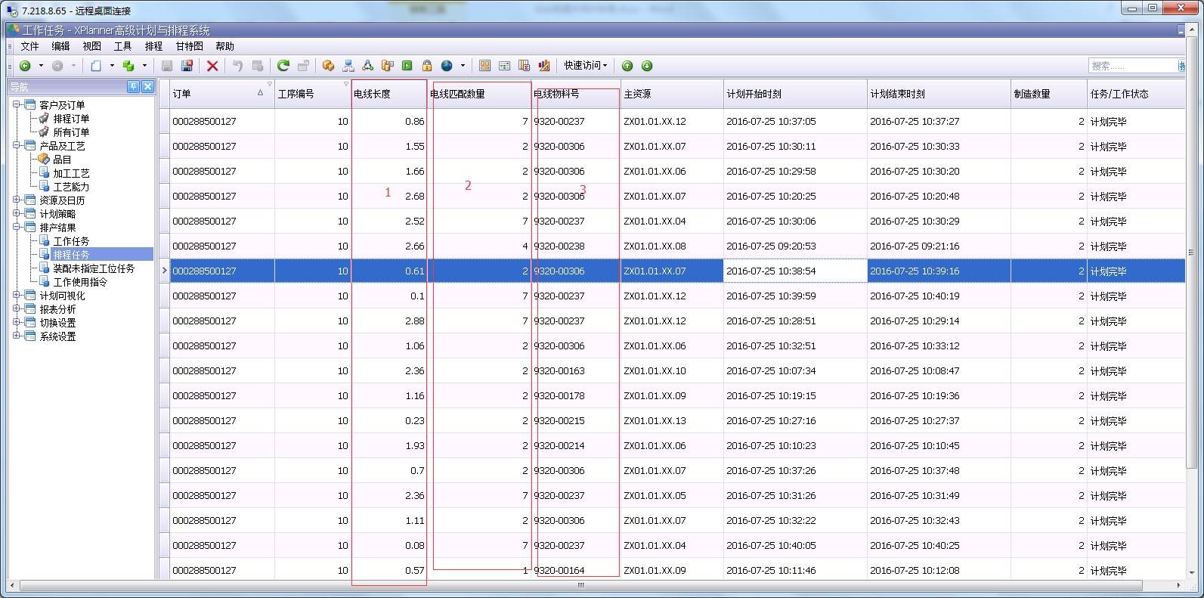Screen dimensions: 1204x598
Task: Click the 工序编号 column header
Action: pyautogui.click(x=313, y=94)
